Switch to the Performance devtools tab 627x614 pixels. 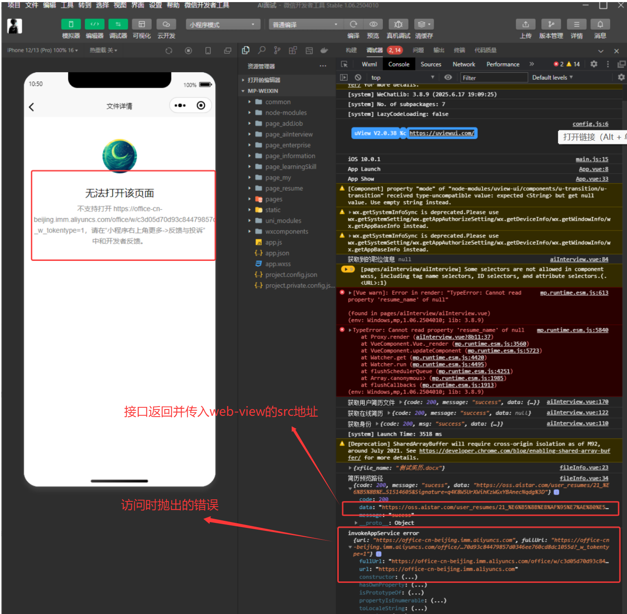coord(503,64)
